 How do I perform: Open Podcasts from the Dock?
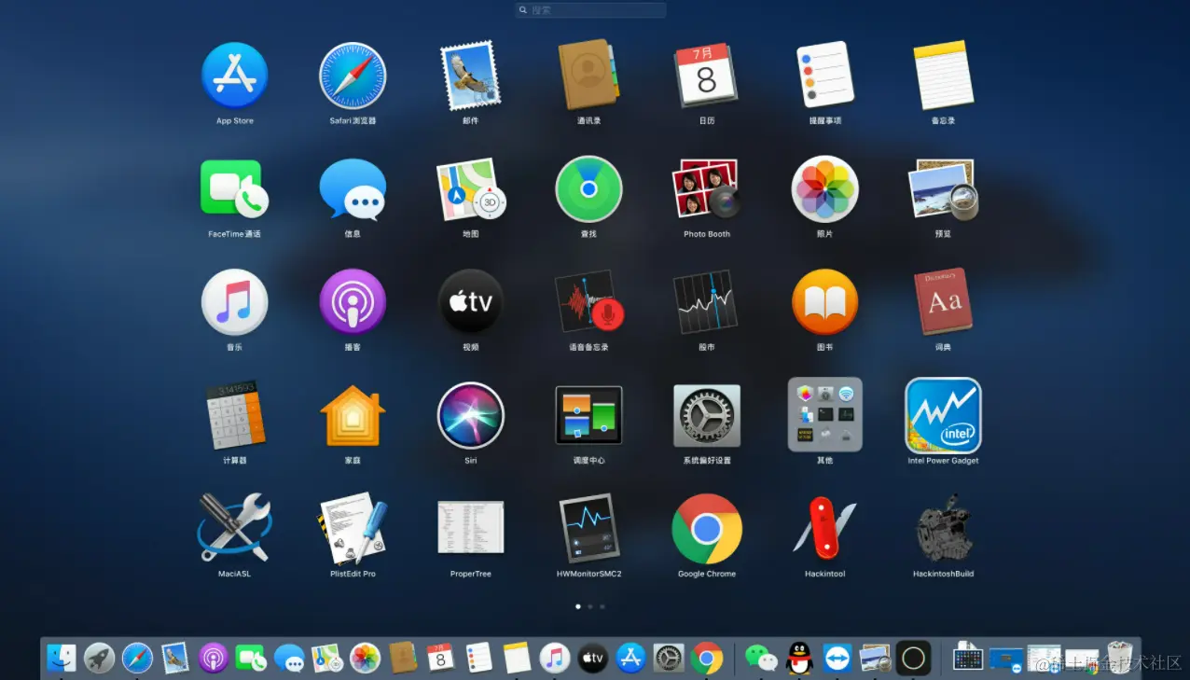click(x=213, y=658)
